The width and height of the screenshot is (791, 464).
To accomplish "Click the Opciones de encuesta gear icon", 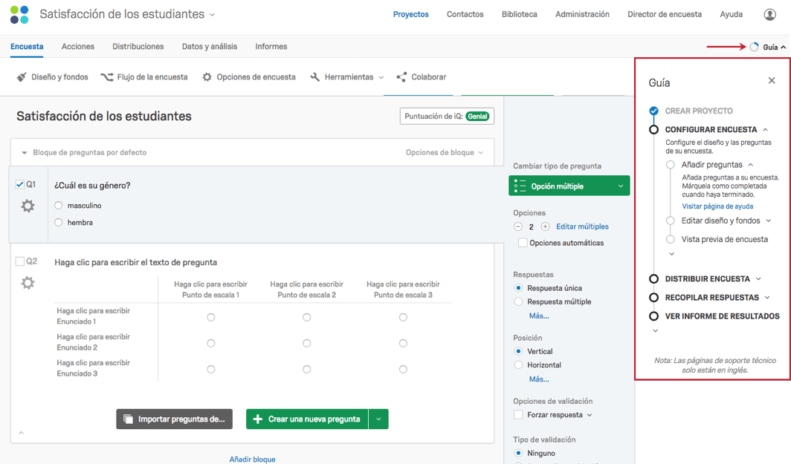I will coord(207,77).
